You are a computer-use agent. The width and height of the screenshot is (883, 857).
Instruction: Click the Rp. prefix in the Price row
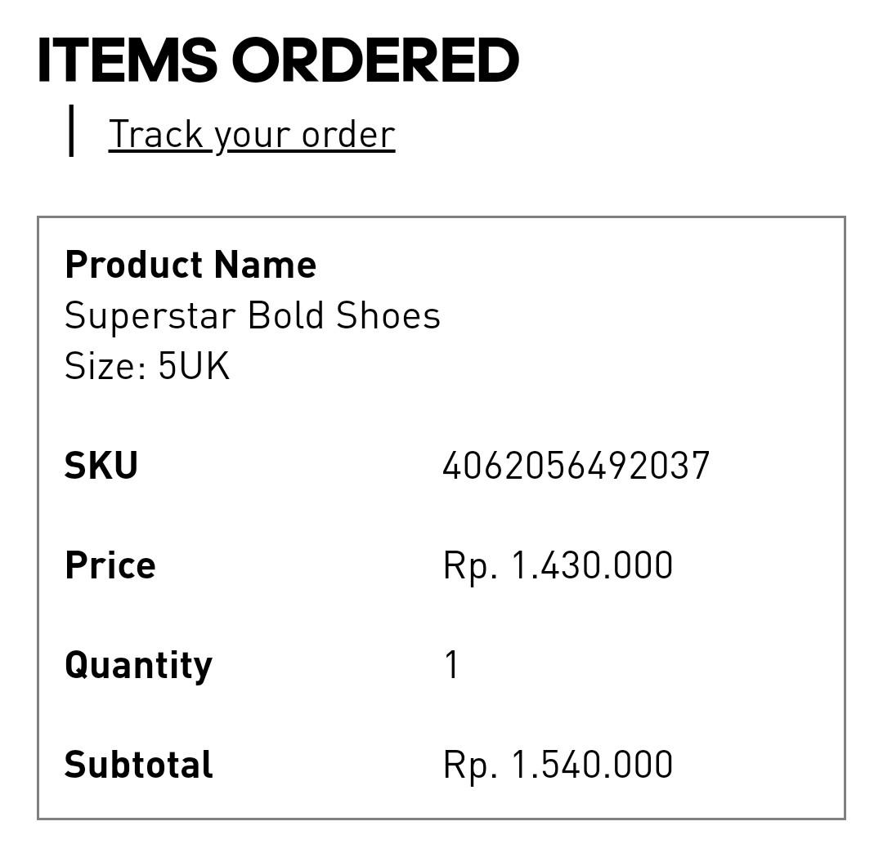pyautogui.click(x=470, y=565)
